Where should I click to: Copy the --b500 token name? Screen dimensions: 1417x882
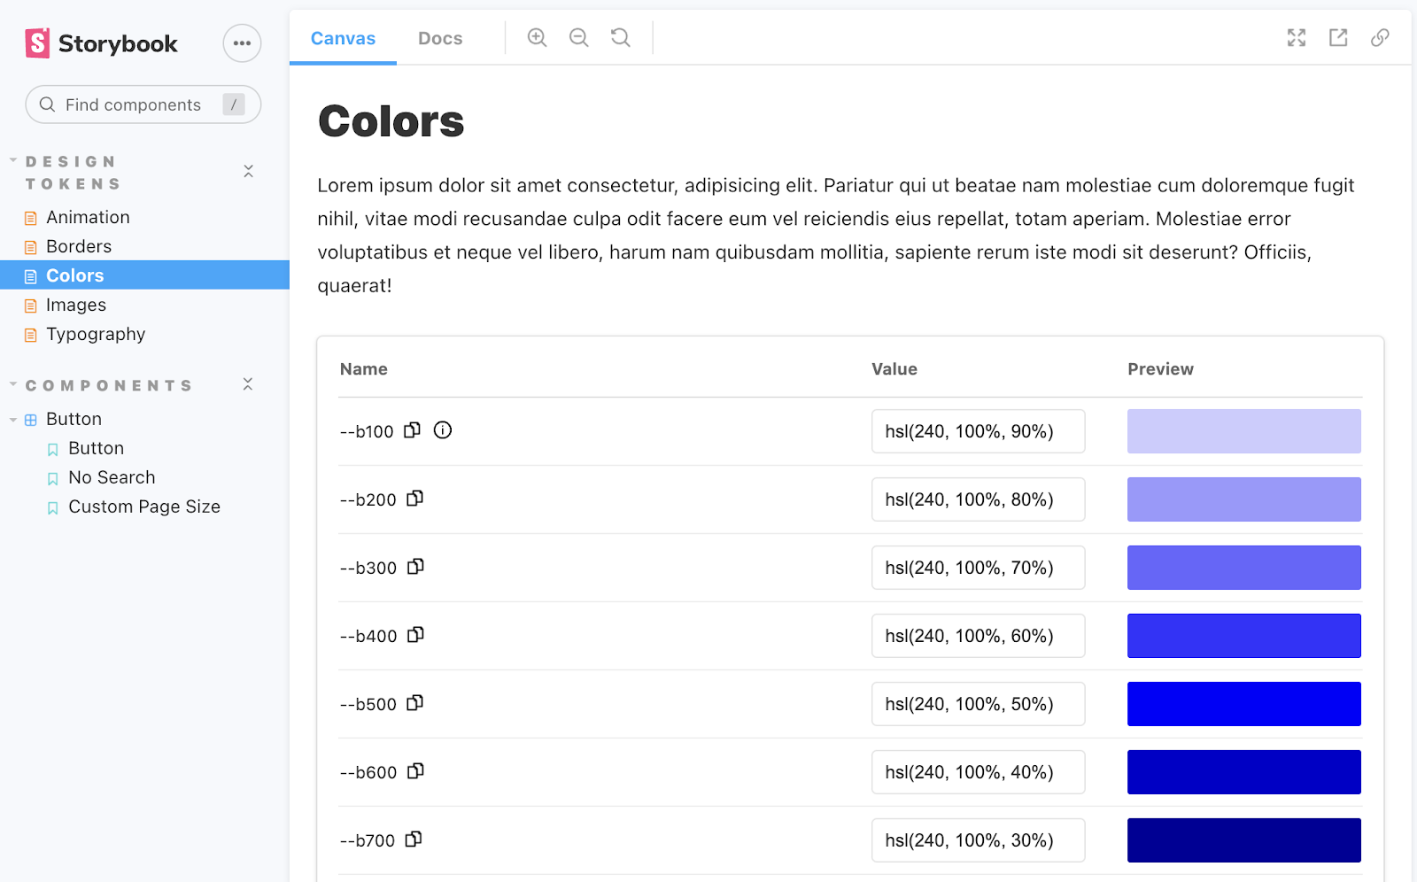[414, 703]
